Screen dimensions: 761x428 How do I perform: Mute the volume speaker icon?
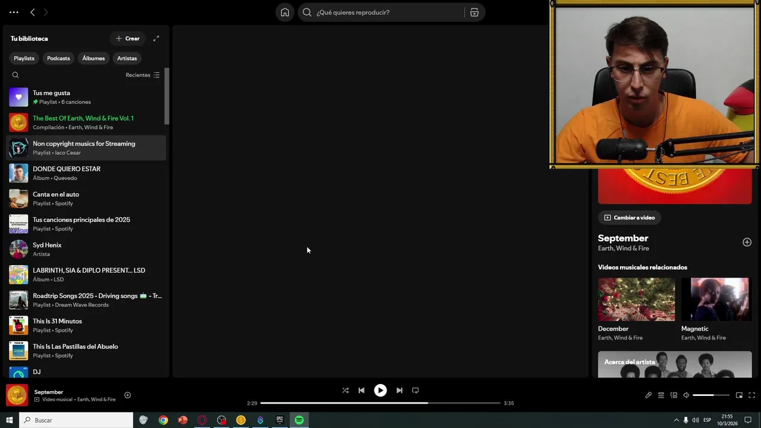point(686,395)
